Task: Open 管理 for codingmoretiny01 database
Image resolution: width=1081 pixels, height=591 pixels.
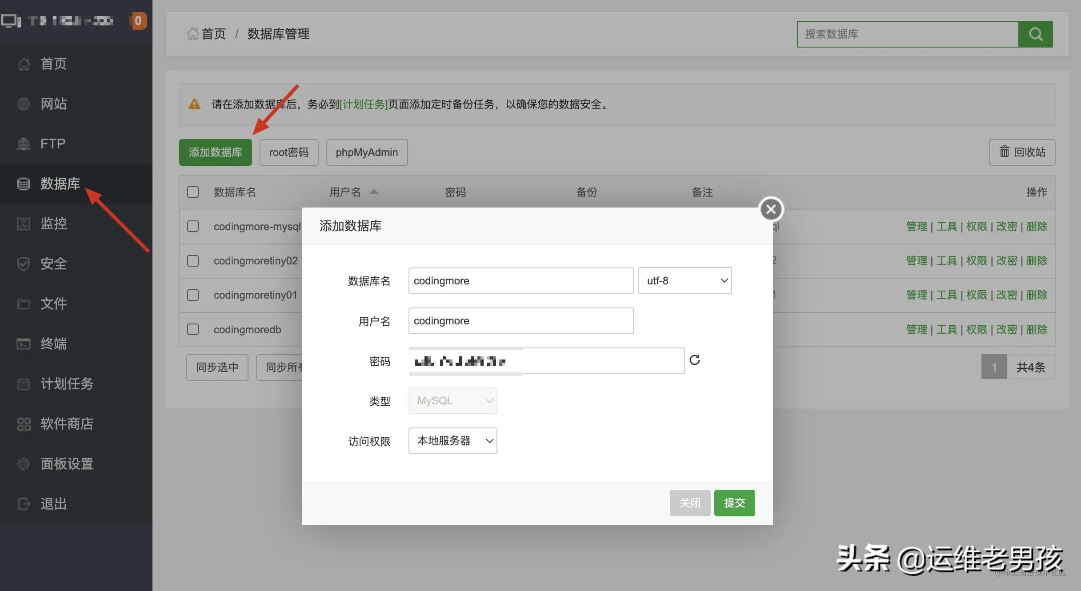Action: (917, 295)
